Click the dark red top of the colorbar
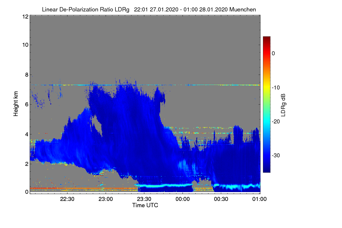342x228 pixels. click(x=266, y=38)
